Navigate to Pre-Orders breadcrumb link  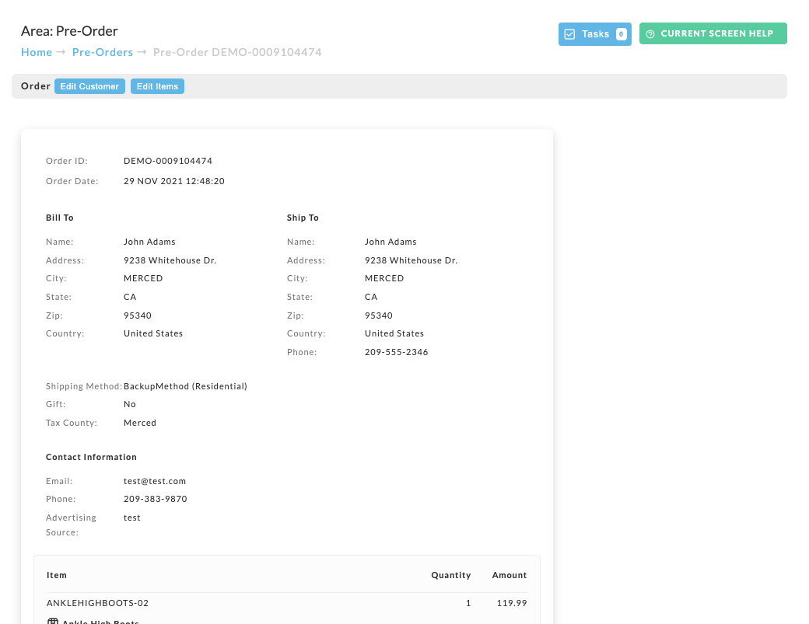103,52
